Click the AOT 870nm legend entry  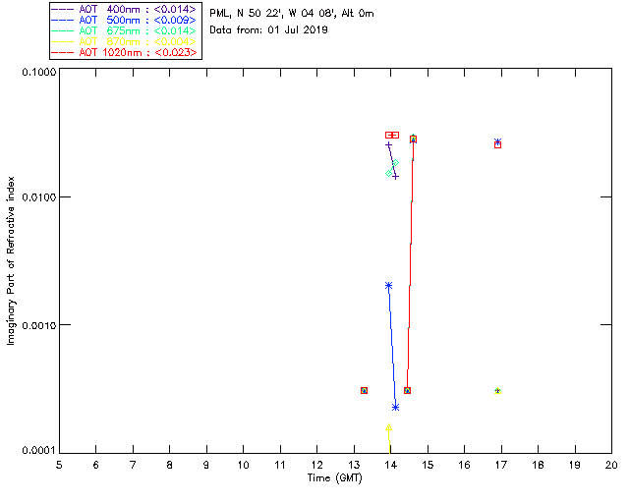click(124, 41)
